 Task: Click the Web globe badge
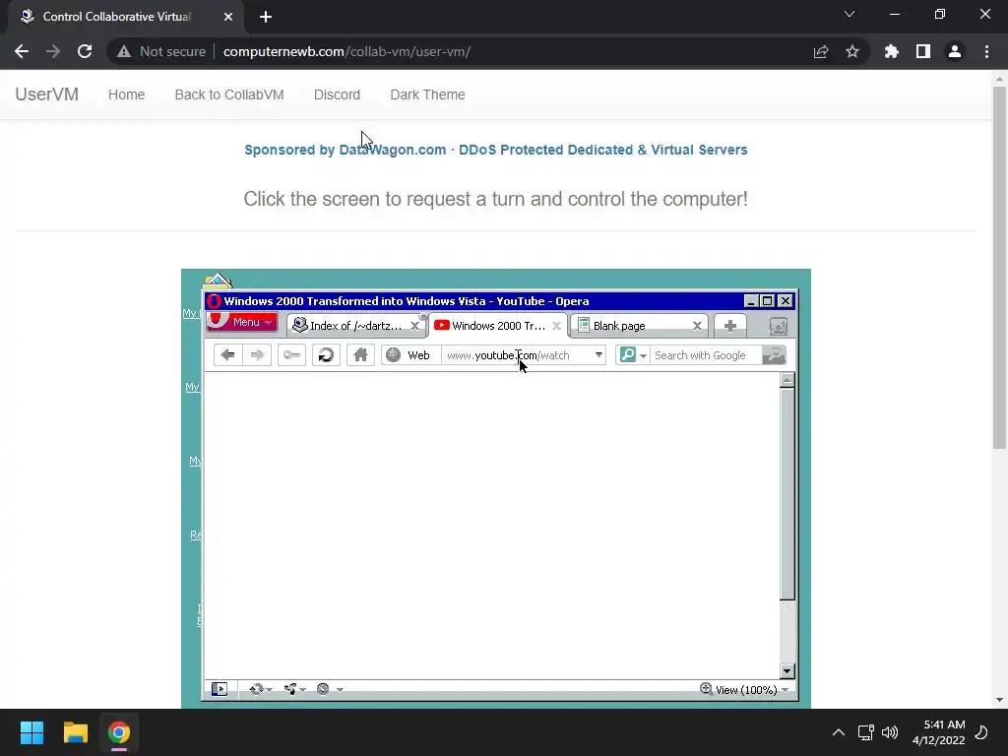(410, 354)
